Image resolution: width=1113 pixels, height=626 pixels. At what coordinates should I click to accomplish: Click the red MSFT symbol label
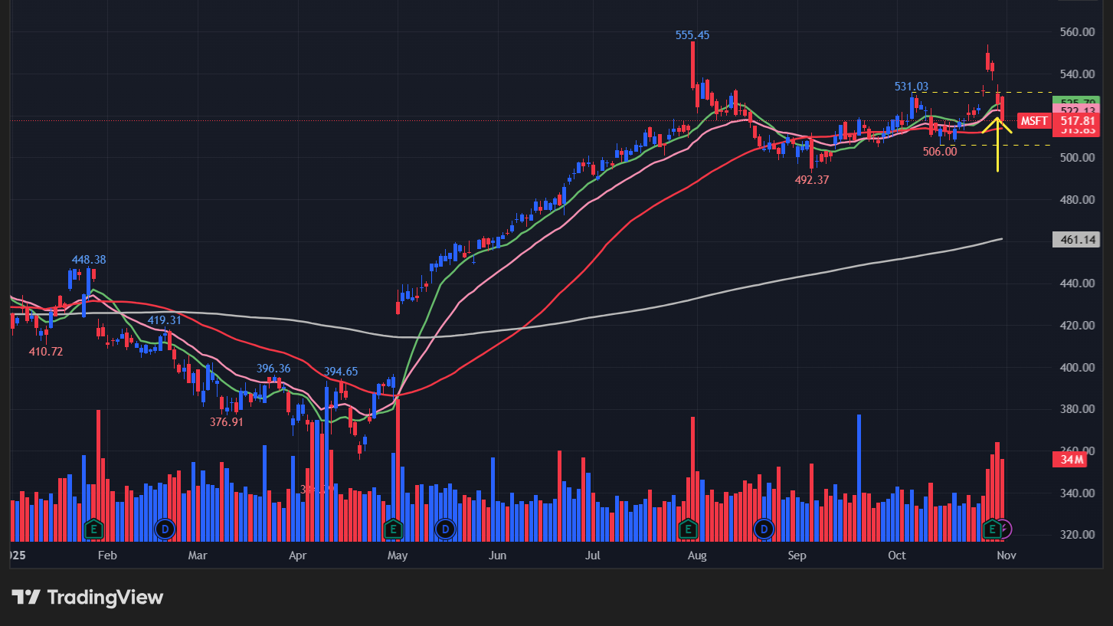click(x=1033, y=120)
